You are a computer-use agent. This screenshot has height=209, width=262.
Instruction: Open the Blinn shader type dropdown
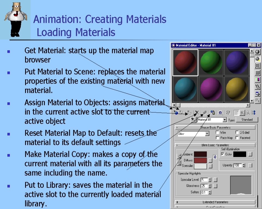click(207, 134)
